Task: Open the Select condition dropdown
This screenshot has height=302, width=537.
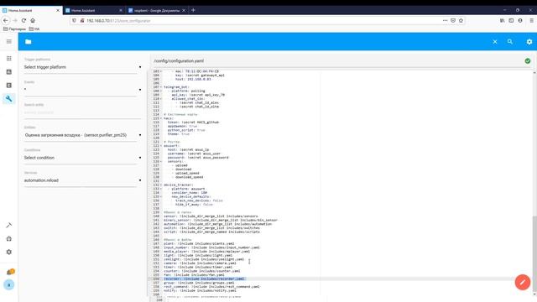Action: (x=82, y=158)
